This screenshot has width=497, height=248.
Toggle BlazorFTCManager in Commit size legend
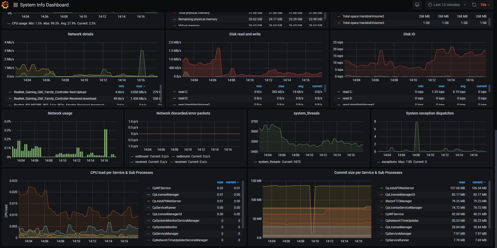tap(398, 201)
